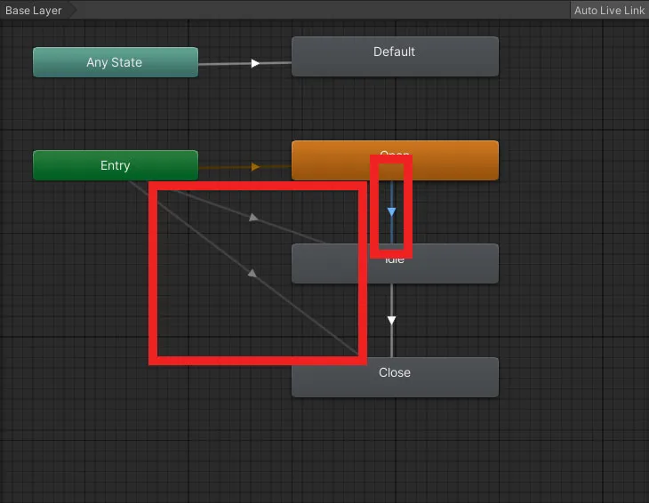The height and width of the screenshot is (503, 649).
Task: Open the Base Layer breadcrumb
Action: [x=34, y=11]
